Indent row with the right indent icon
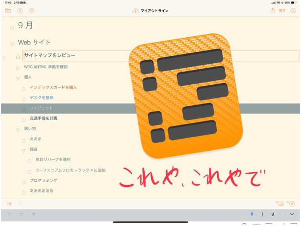The height and width of the screenshot is (226, 301). (19, 204)
